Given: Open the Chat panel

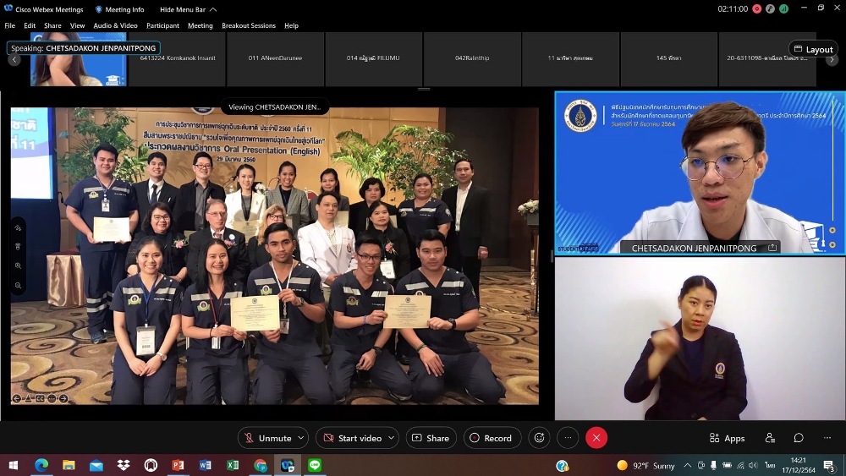Looking at the screenshot, I should tap(799, 438).
